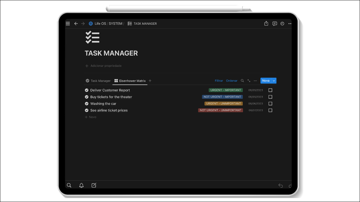Image resolution: width=360 pixels, height=202 pixels.
Task: Open the comments icon in the top bar
Action: [274, 24]
